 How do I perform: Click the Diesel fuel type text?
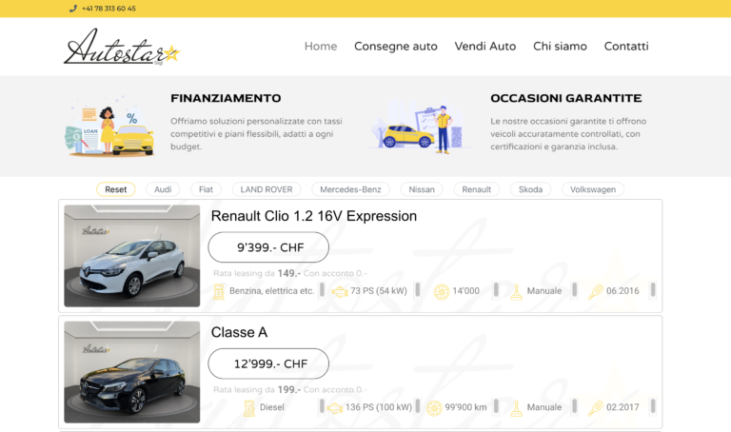pos(272,407)
